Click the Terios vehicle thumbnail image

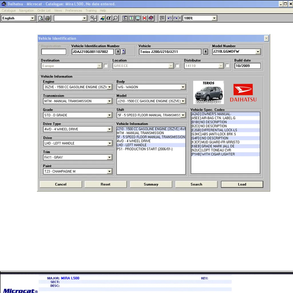click(x=208, y=93)
